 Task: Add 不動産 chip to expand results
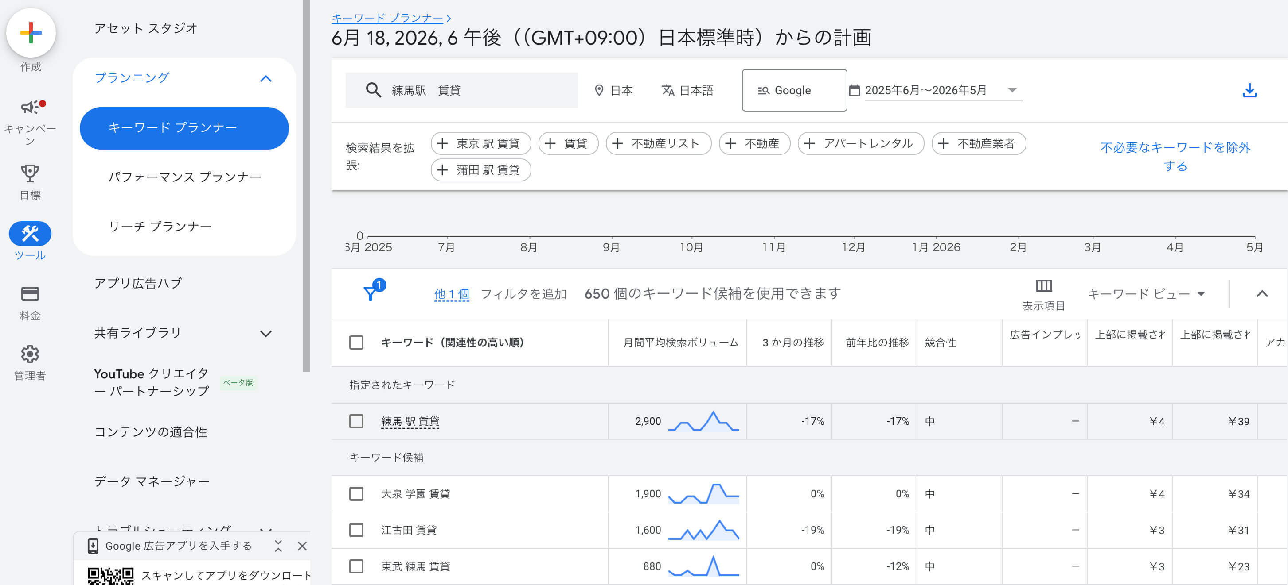click(754, 143)
